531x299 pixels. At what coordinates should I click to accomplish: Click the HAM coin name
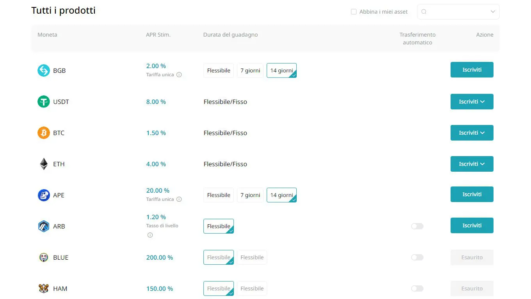pos(60,288)
